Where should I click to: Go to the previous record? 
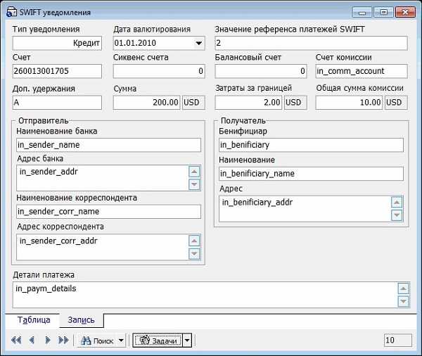click(32, 341)
